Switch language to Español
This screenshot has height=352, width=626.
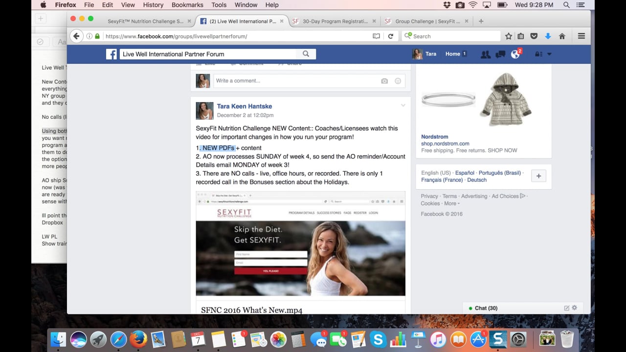(465, 173)
